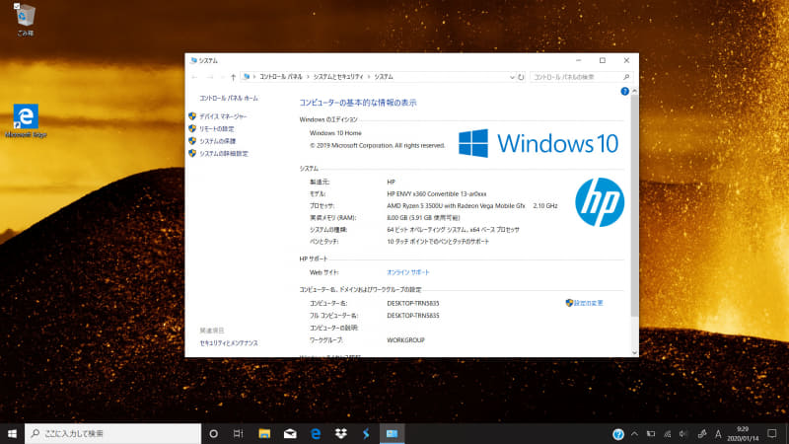Expand chevron before コントロール パネル breadcrumb
The height and width of the screenshot is (444, 789).
[254, 77]
